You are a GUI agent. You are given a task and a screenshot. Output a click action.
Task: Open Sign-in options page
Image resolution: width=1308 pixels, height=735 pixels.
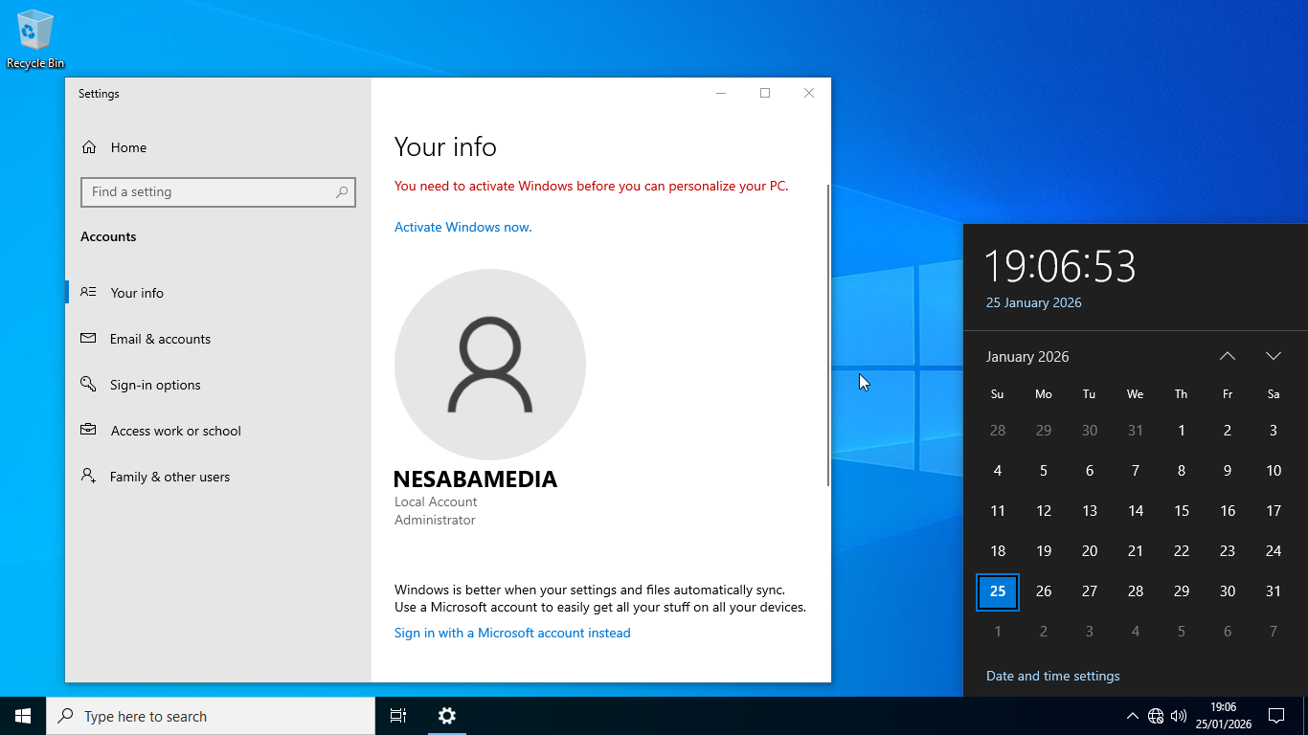155,385
